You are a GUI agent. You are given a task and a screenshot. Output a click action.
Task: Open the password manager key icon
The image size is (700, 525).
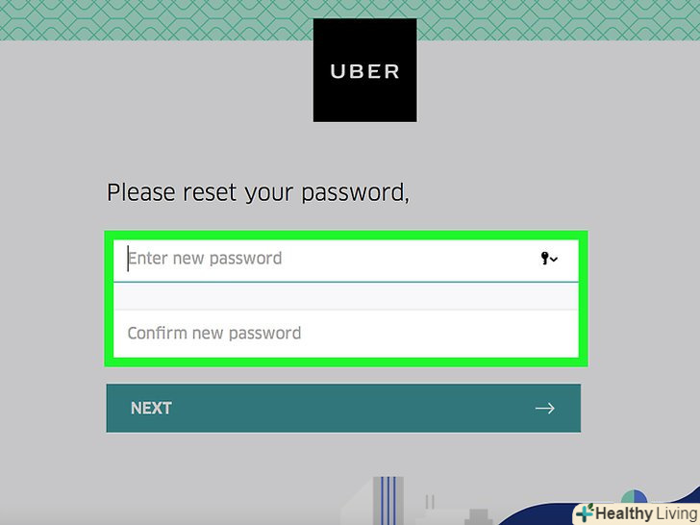(544, 258)
